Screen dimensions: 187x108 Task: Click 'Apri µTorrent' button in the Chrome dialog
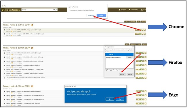(x=91, y=15)
